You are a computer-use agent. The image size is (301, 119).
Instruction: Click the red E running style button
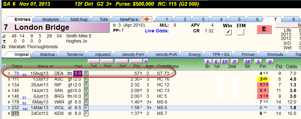(264, 29)
